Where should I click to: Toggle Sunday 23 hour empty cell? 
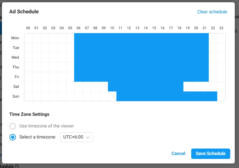[221, 96]
